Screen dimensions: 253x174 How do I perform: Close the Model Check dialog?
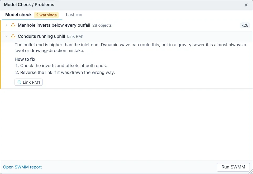(x=246, y=5)
